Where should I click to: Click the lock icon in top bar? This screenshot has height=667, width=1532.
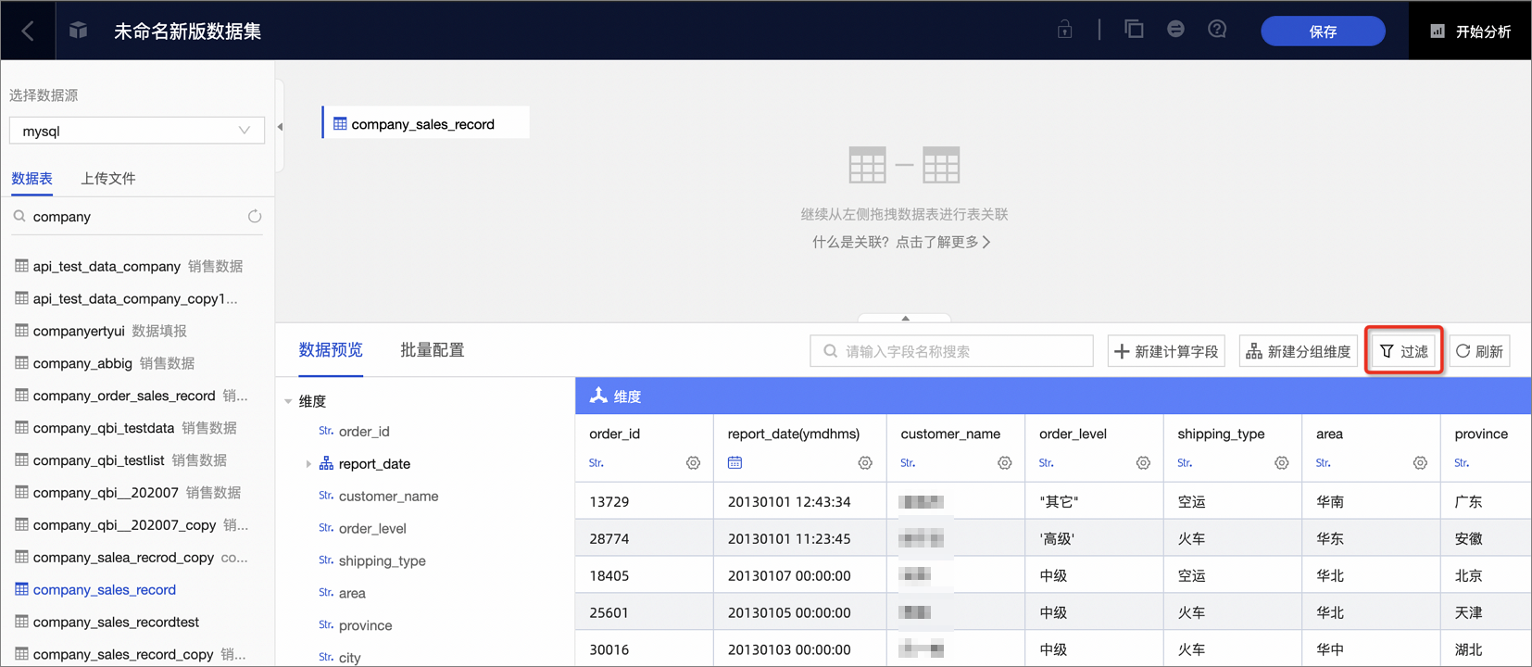pyautogui.click(x=1065, y=30)
